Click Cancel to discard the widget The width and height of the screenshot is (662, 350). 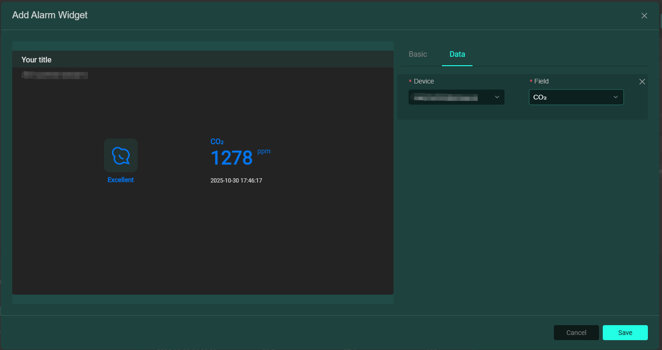click(x=576, y=333)
